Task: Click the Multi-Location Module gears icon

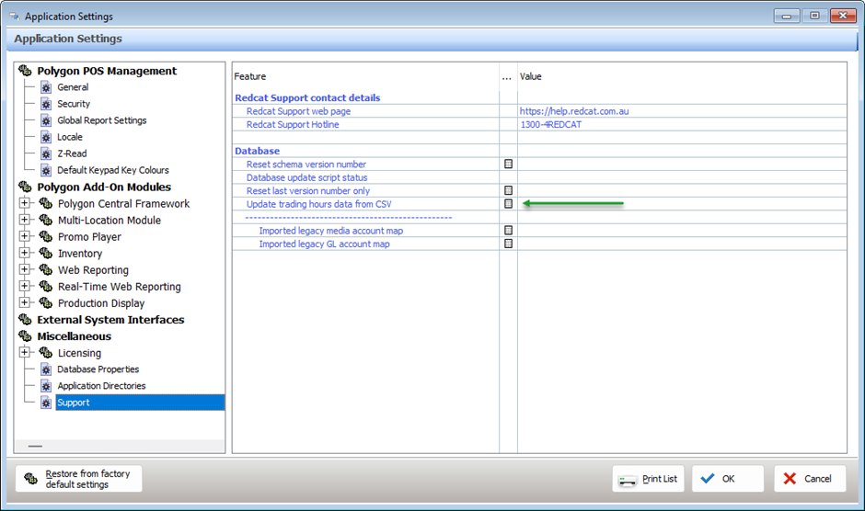Action: (46, 220)
